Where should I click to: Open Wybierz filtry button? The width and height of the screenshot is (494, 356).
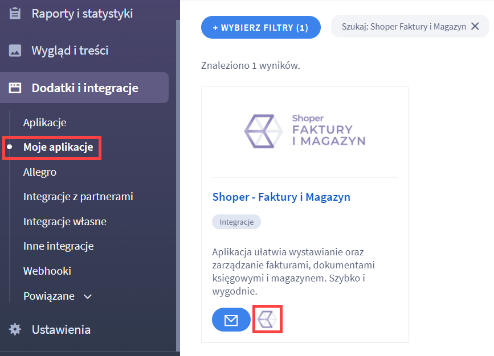pyautogui.click(x=261, y=27)
